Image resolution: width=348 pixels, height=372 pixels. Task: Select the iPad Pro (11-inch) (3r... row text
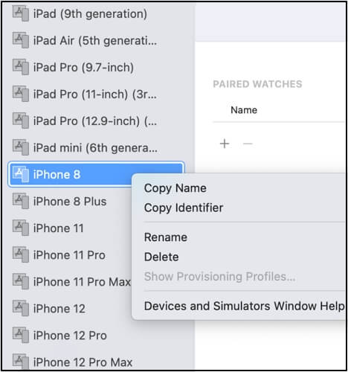click(x=95, y=94)
